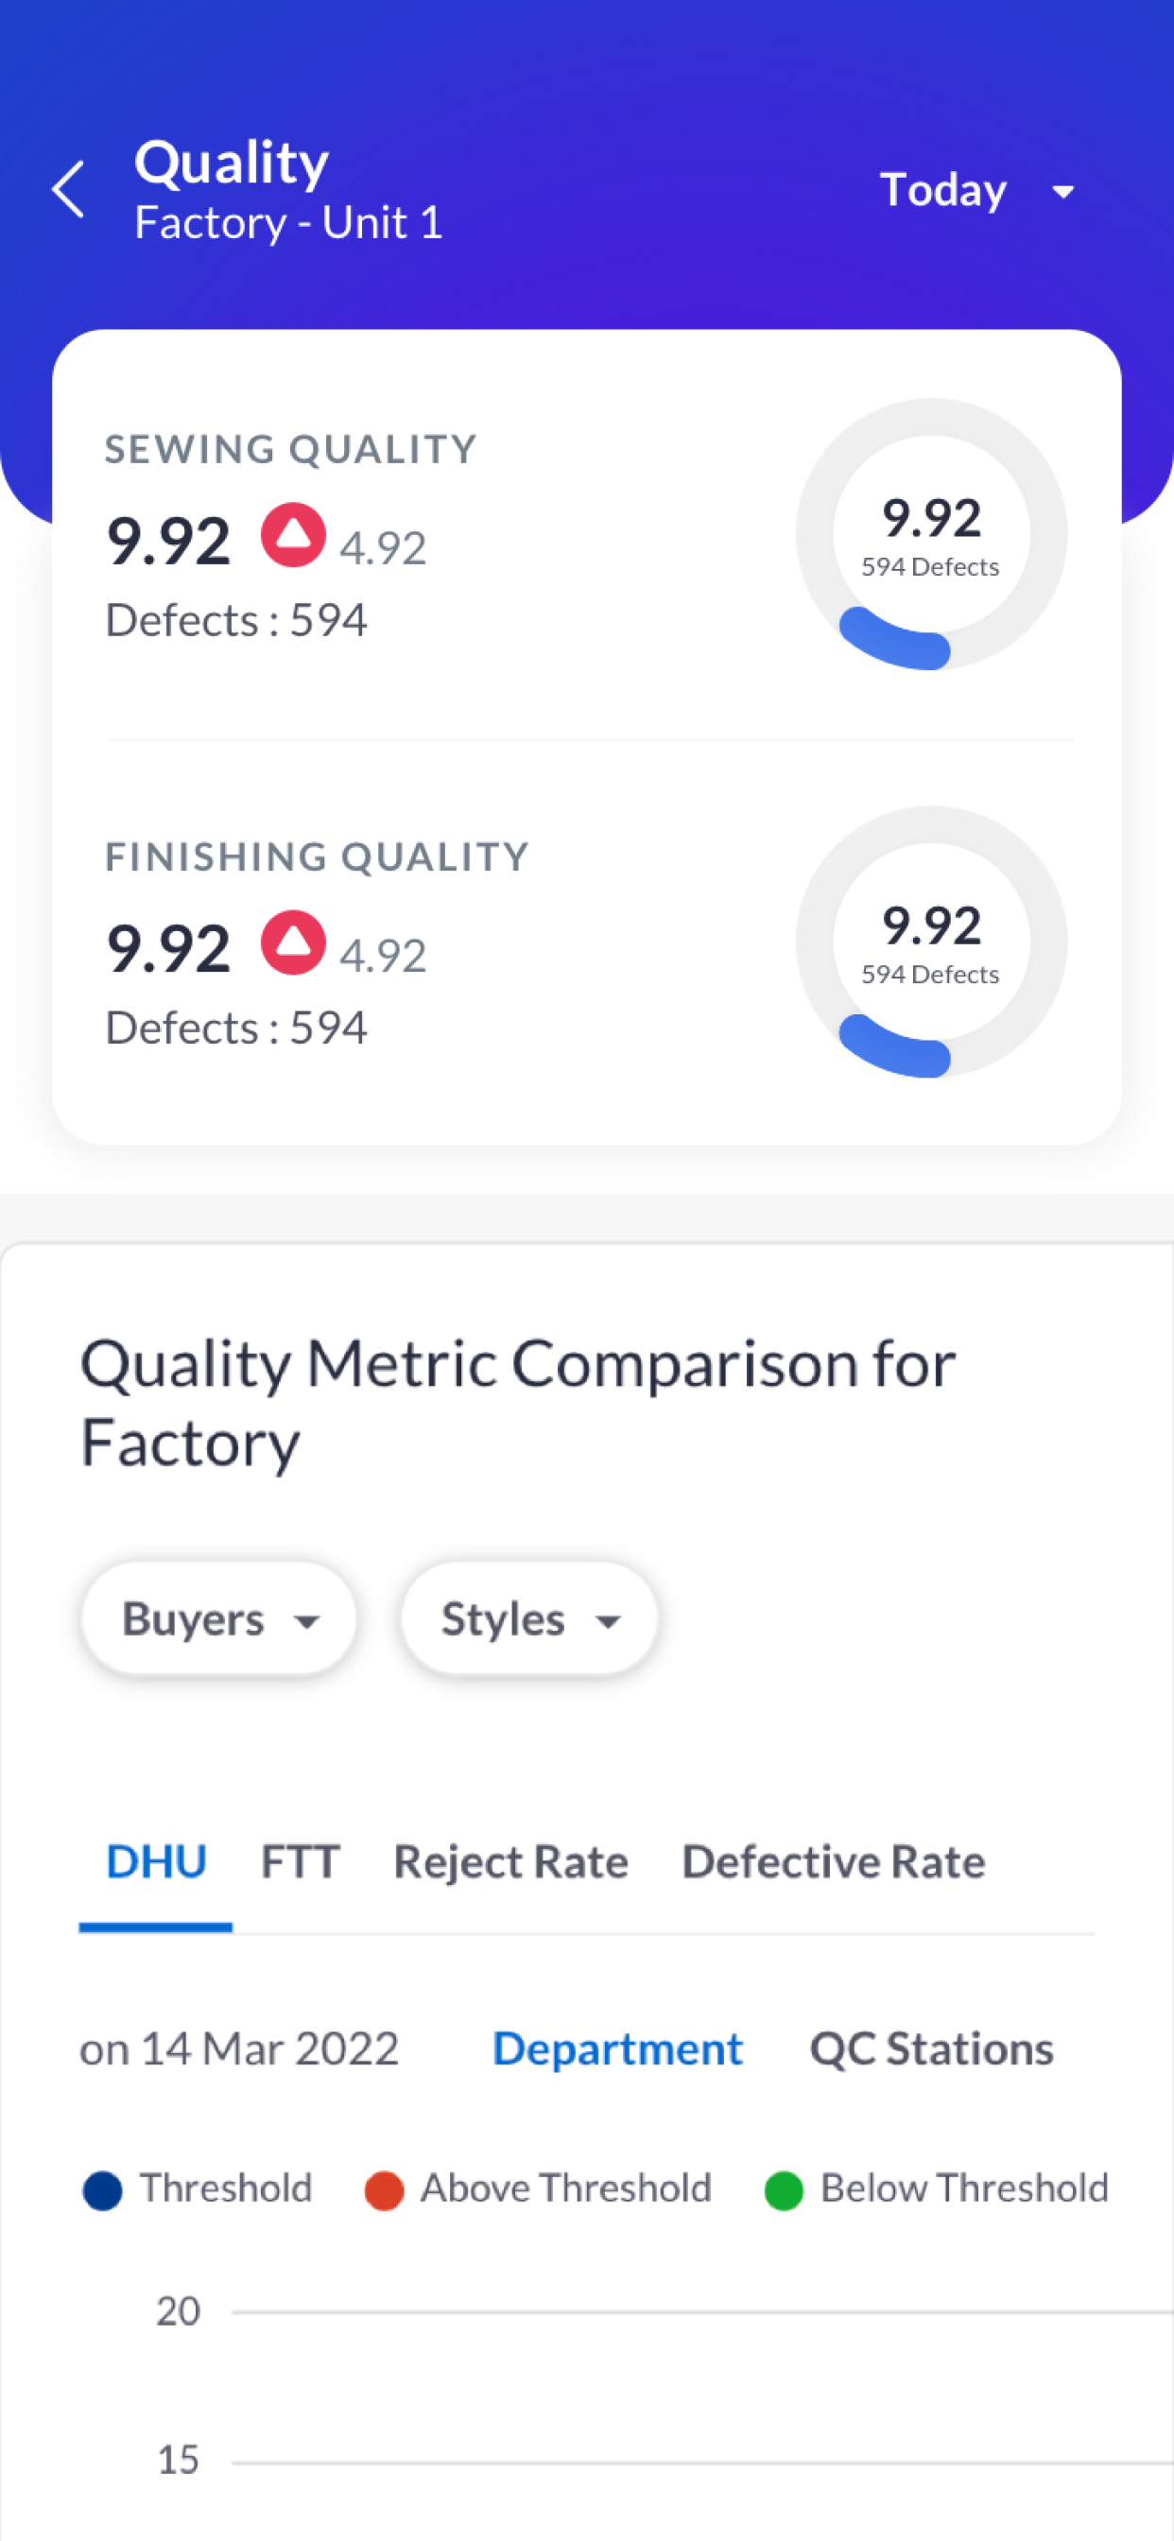Click the blue Threshold legend dot
This screenshot has height=2541, width=1174.
click(x=103, y=2191)
